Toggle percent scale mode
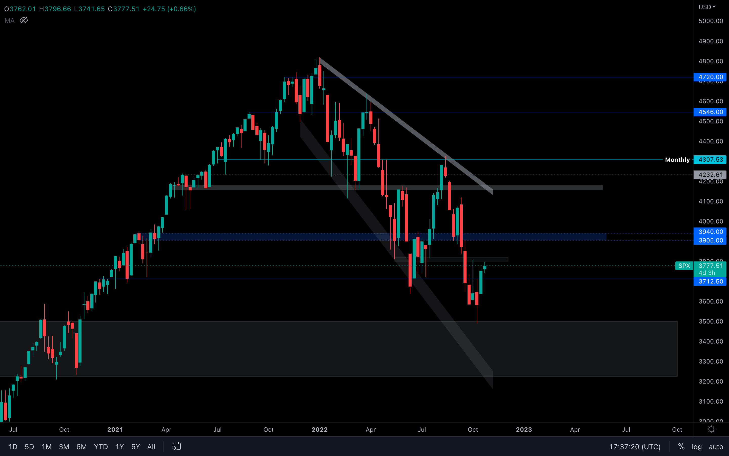This screenshot has width=729, height=456. pyautogui.click(x=681, y=447)
